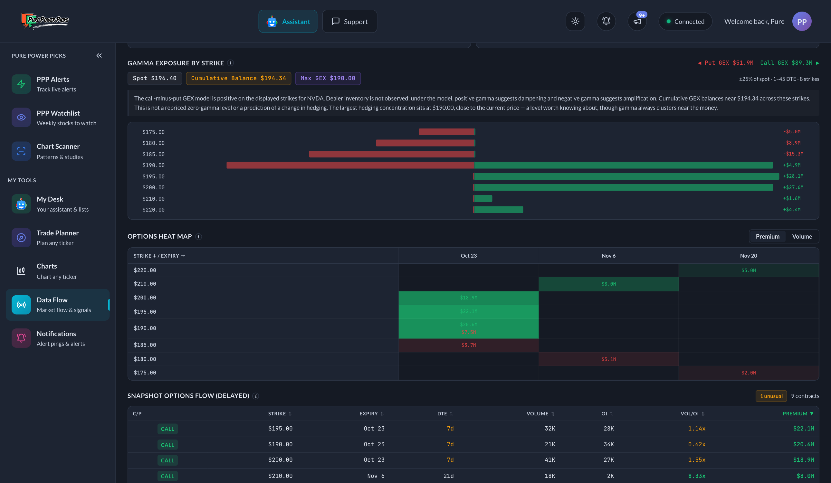This screenshot has height=483, width=831.
Task: Open Charts candlestick icon
Action: (x=21, y=271)
